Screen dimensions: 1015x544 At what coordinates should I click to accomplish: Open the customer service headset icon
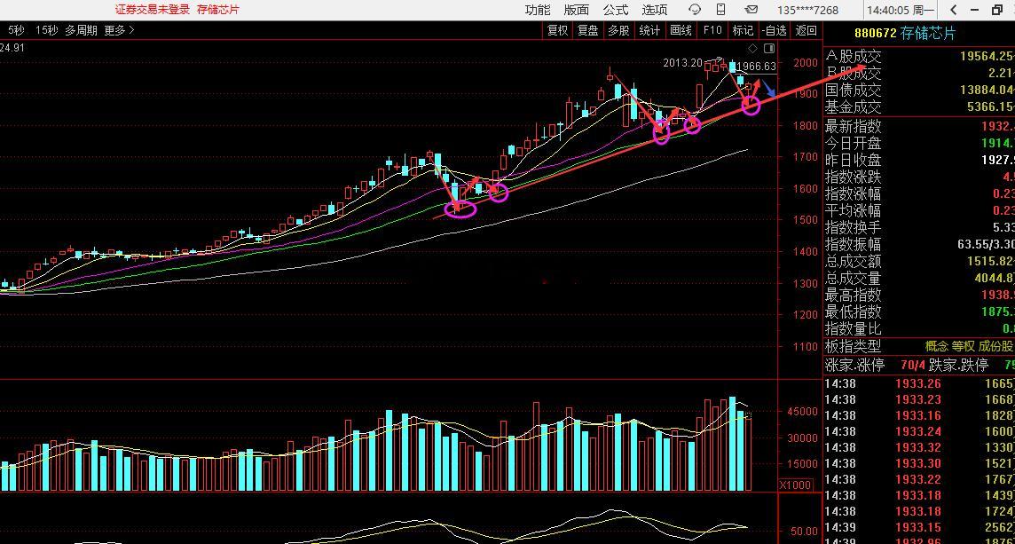click(x=695, y=10)
